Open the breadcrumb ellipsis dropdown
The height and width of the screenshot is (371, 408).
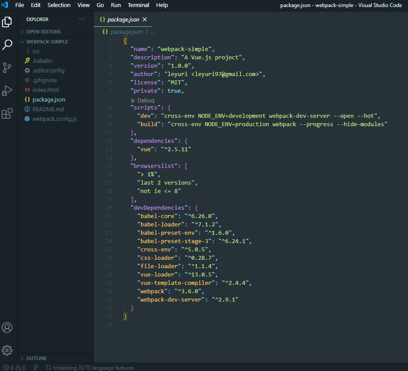(x=152, y=32)
